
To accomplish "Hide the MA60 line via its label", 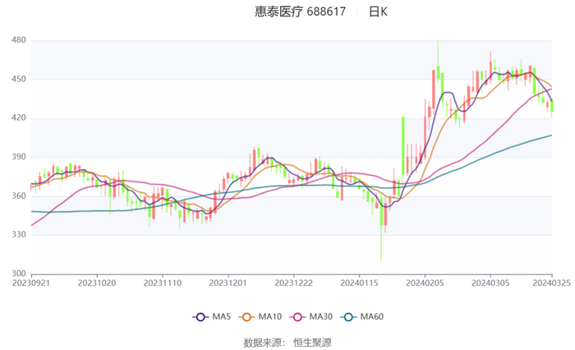I will coord(372,317).
